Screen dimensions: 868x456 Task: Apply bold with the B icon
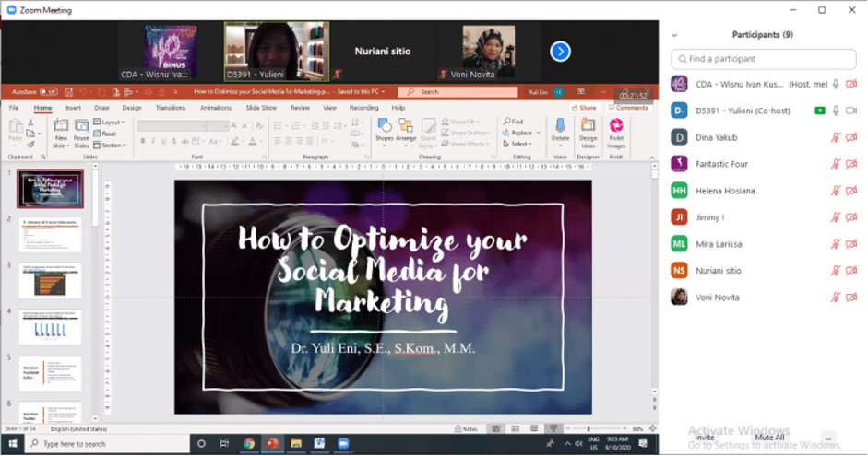[x=143, y=142]
